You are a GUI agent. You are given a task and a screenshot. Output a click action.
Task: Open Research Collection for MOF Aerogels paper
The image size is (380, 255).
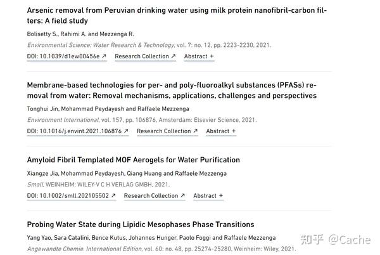[x=151, y=196]
